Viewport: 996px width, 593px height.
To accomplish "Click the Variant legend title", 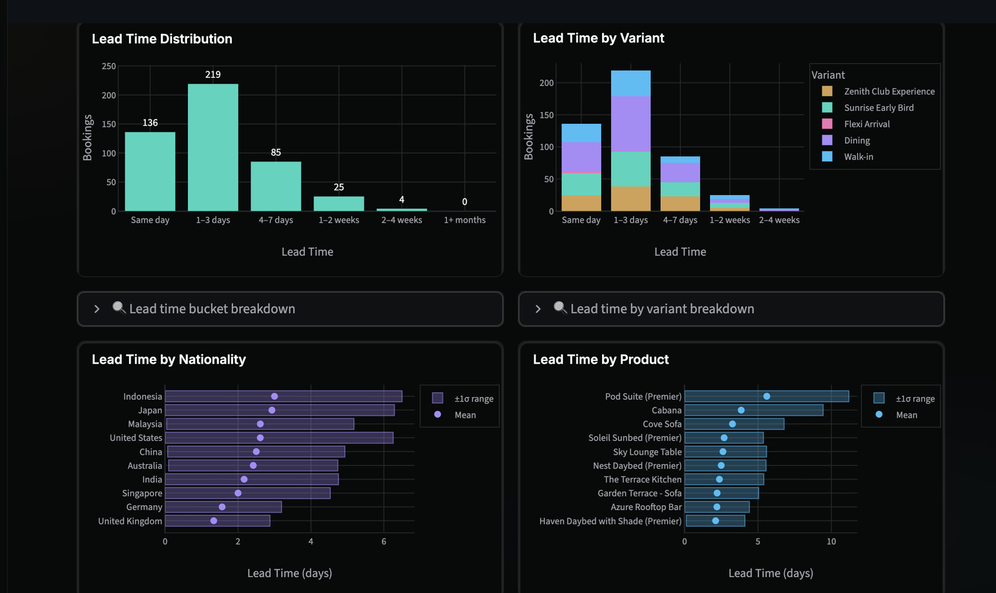I will (x=828, y=75).
